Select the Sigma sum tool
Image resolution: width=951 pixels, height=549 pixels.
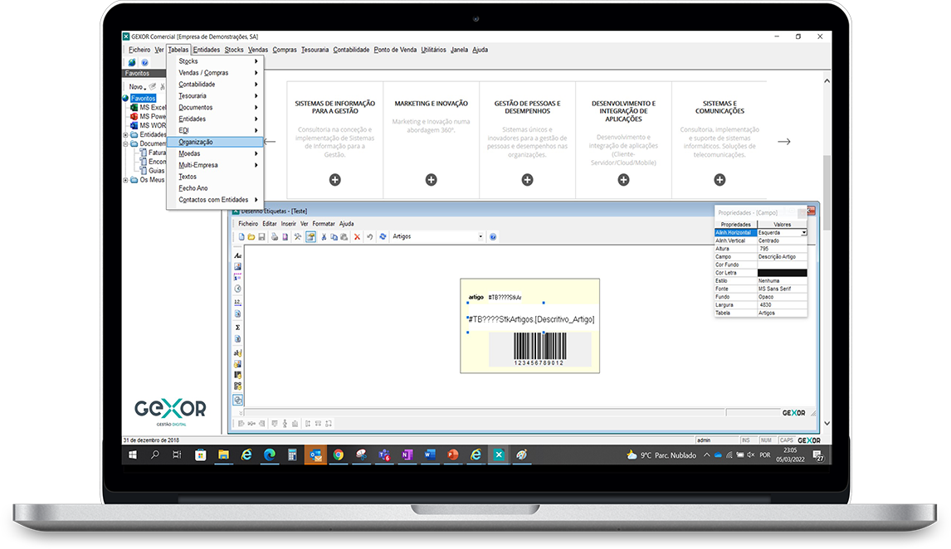pos(237,328)
